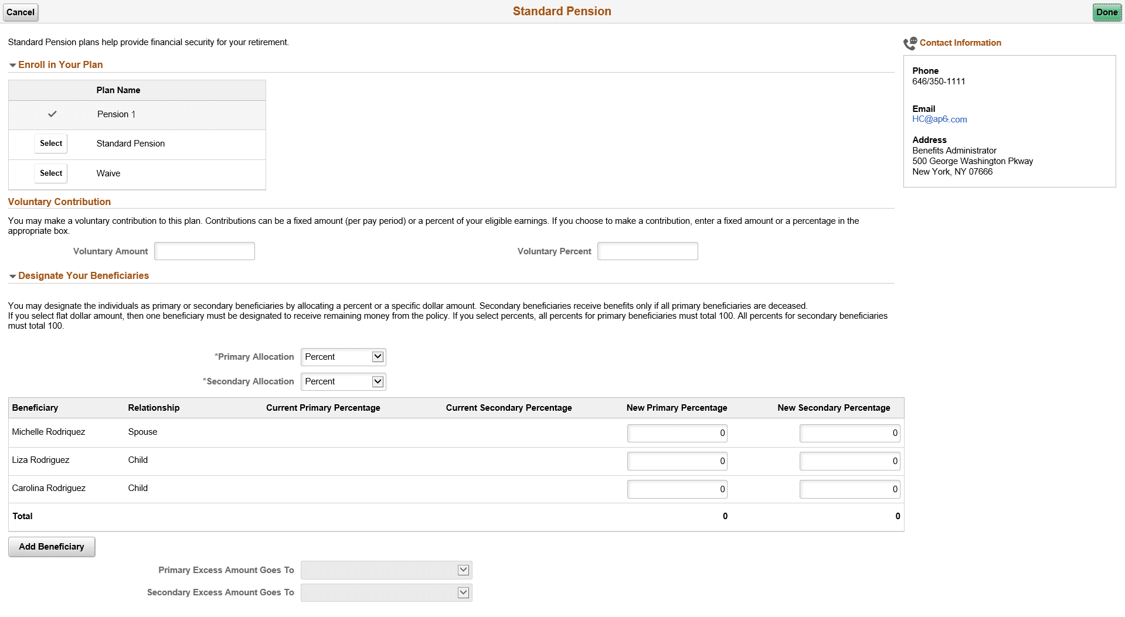Click the Done button
This screenshot has width=1125, height=617.
pyautogui.click(x=1106, y=12)
